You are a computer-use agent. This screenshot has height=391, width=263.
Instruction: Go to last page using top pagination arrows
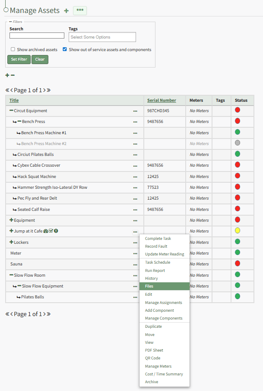(x=49, y=90)
